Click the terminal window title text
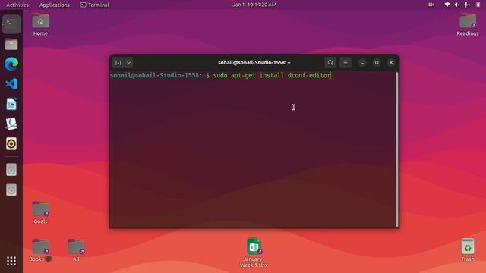The image size is (486, 273). [254, 62]
